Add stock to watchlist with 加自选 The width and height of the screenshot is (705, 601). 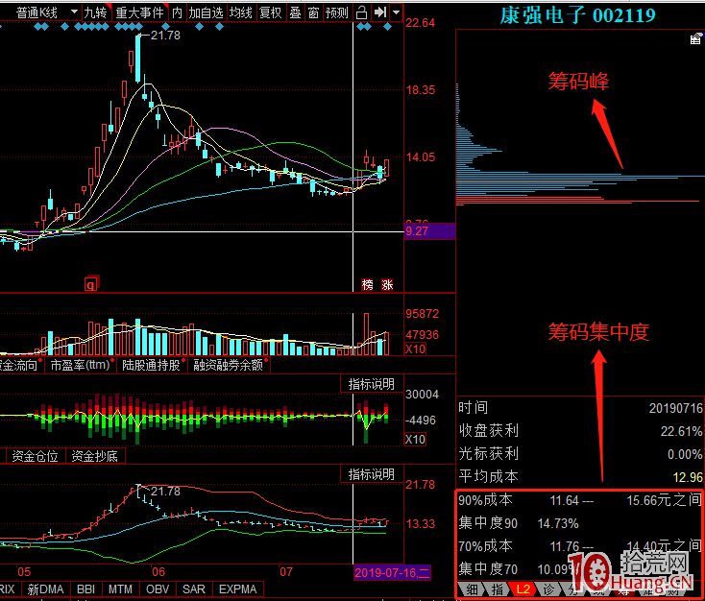206,12
